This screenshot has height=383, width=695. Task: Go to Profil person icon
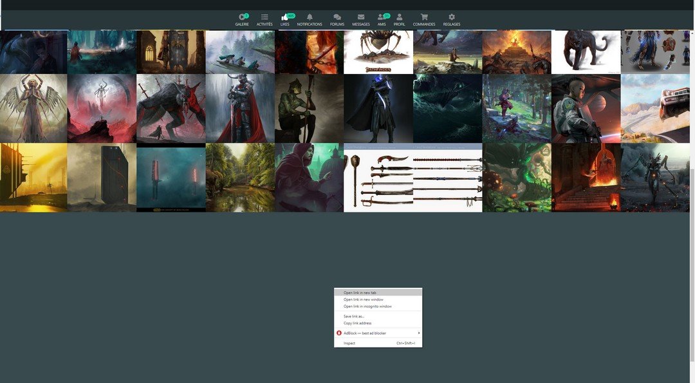[400, 17]
